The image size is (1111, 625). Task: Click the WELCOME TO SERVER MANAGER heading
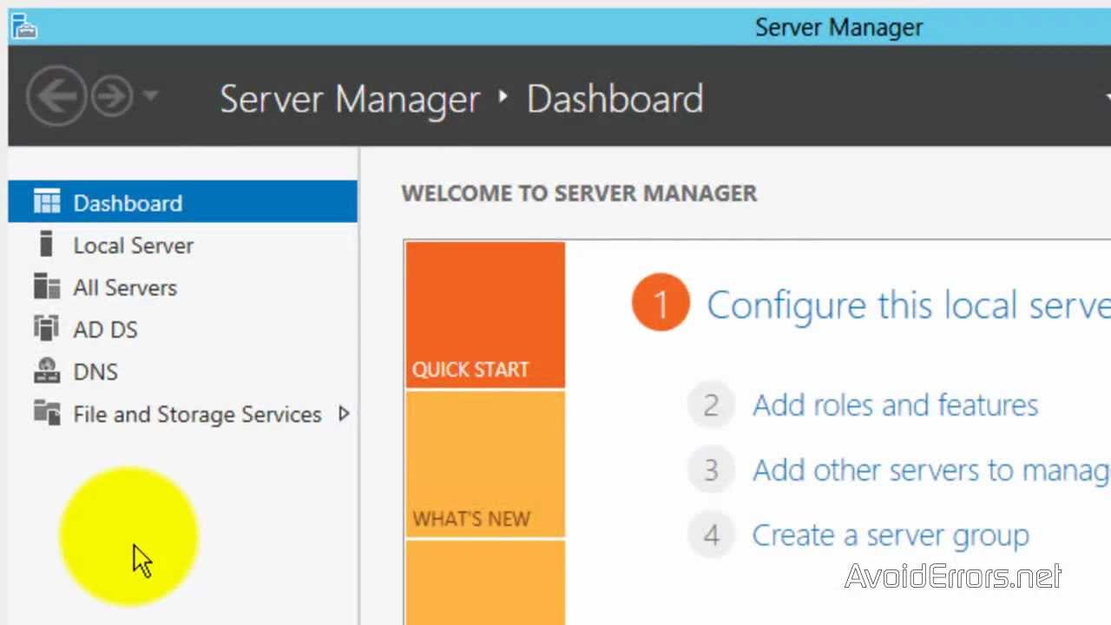pyautogui.click(x=579, y=193)
